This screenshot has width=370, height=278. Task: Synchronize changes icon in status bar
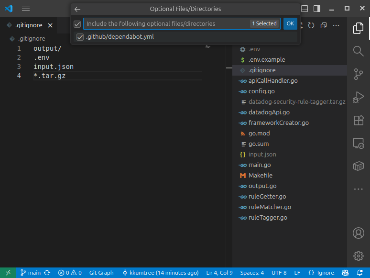click(x=47, y=273)
